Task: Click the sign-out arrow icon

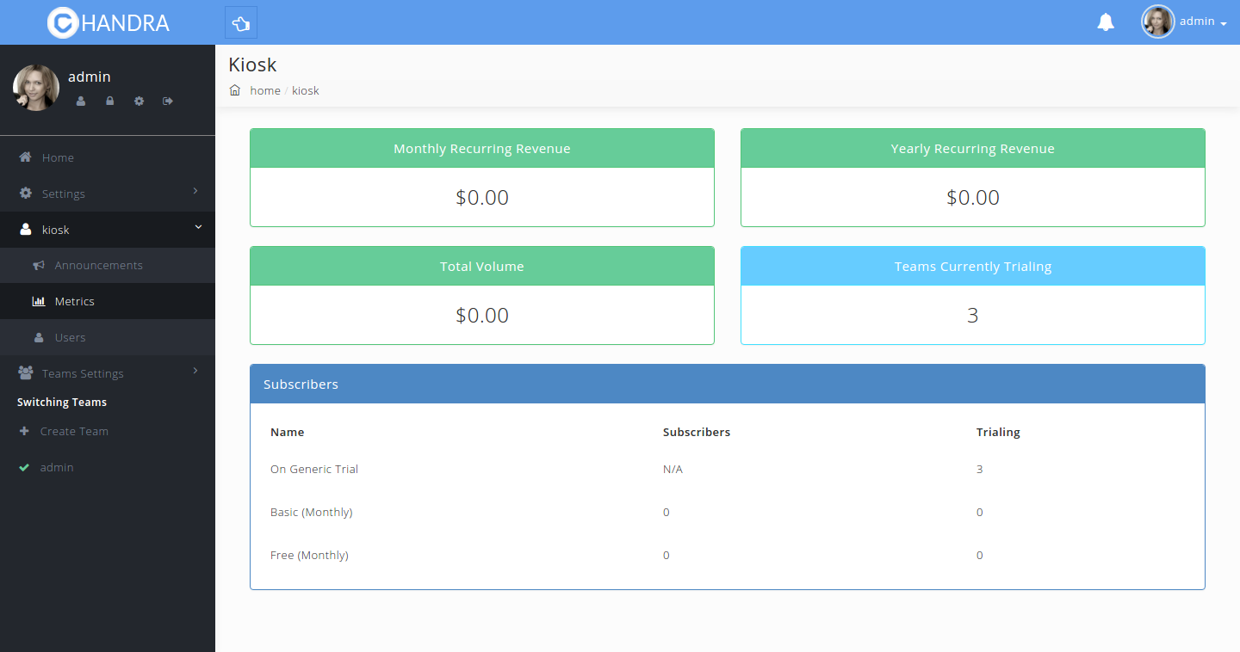Action: pos(167,101)
